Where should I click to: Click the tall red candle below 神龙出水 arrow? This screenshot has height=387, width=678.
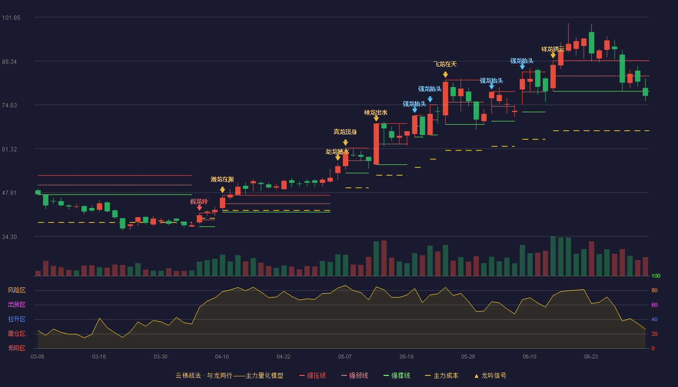click(376, 144)
